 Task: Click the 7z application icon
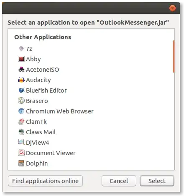tap(21, 48)
